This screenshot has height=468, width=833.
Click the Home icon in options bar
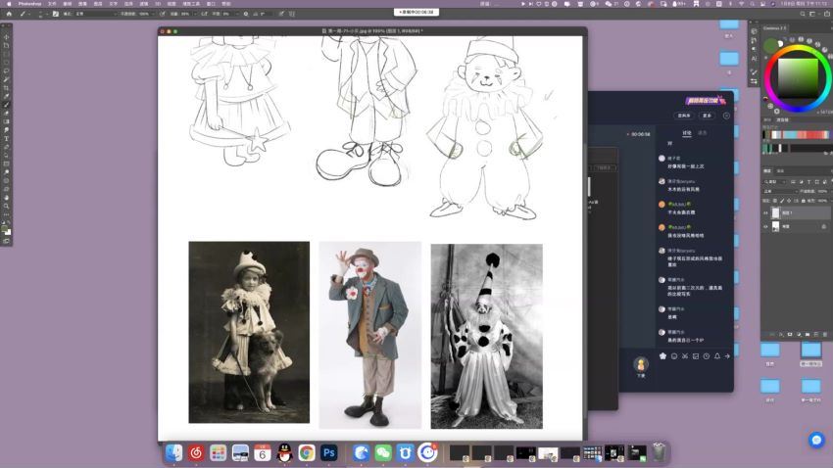point(9,14)
